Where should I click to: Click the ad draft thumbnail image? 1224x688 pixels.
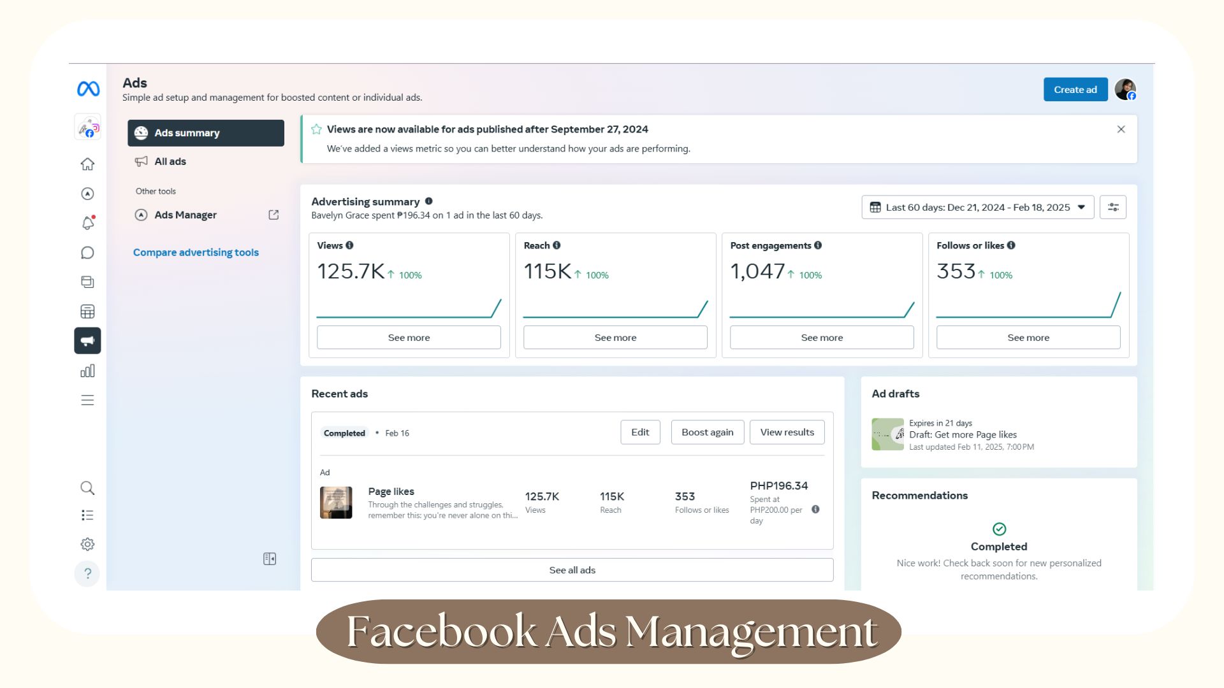click(888, 434)
